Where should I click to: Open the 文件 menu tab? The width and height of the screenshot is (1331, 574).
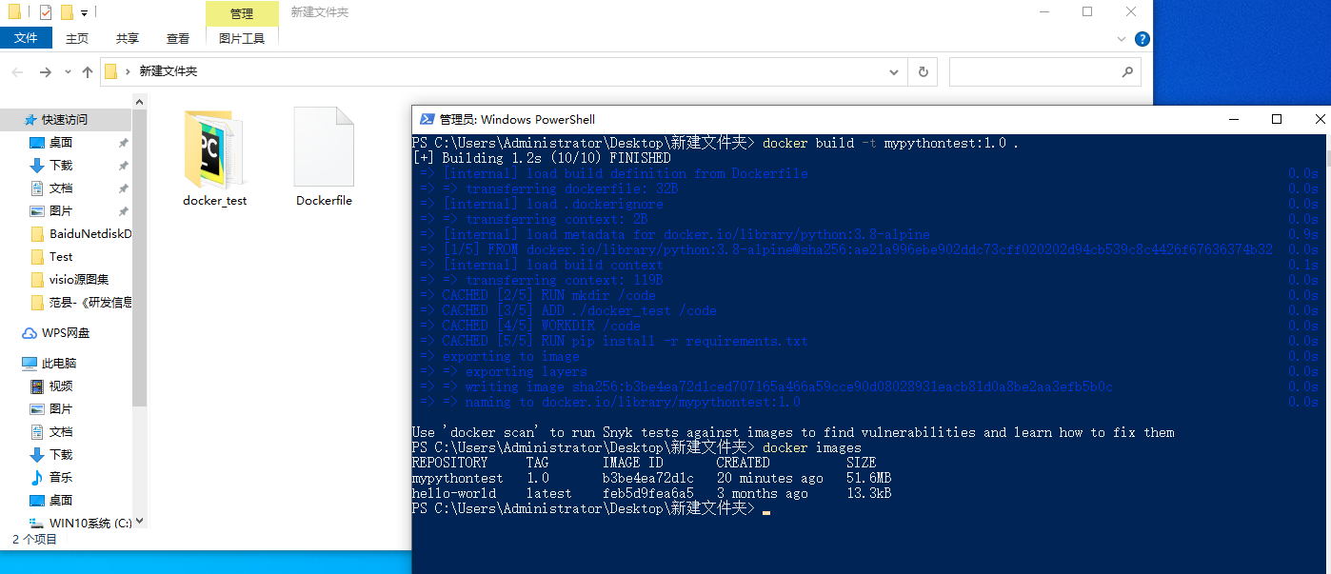[x=26, y=38]
